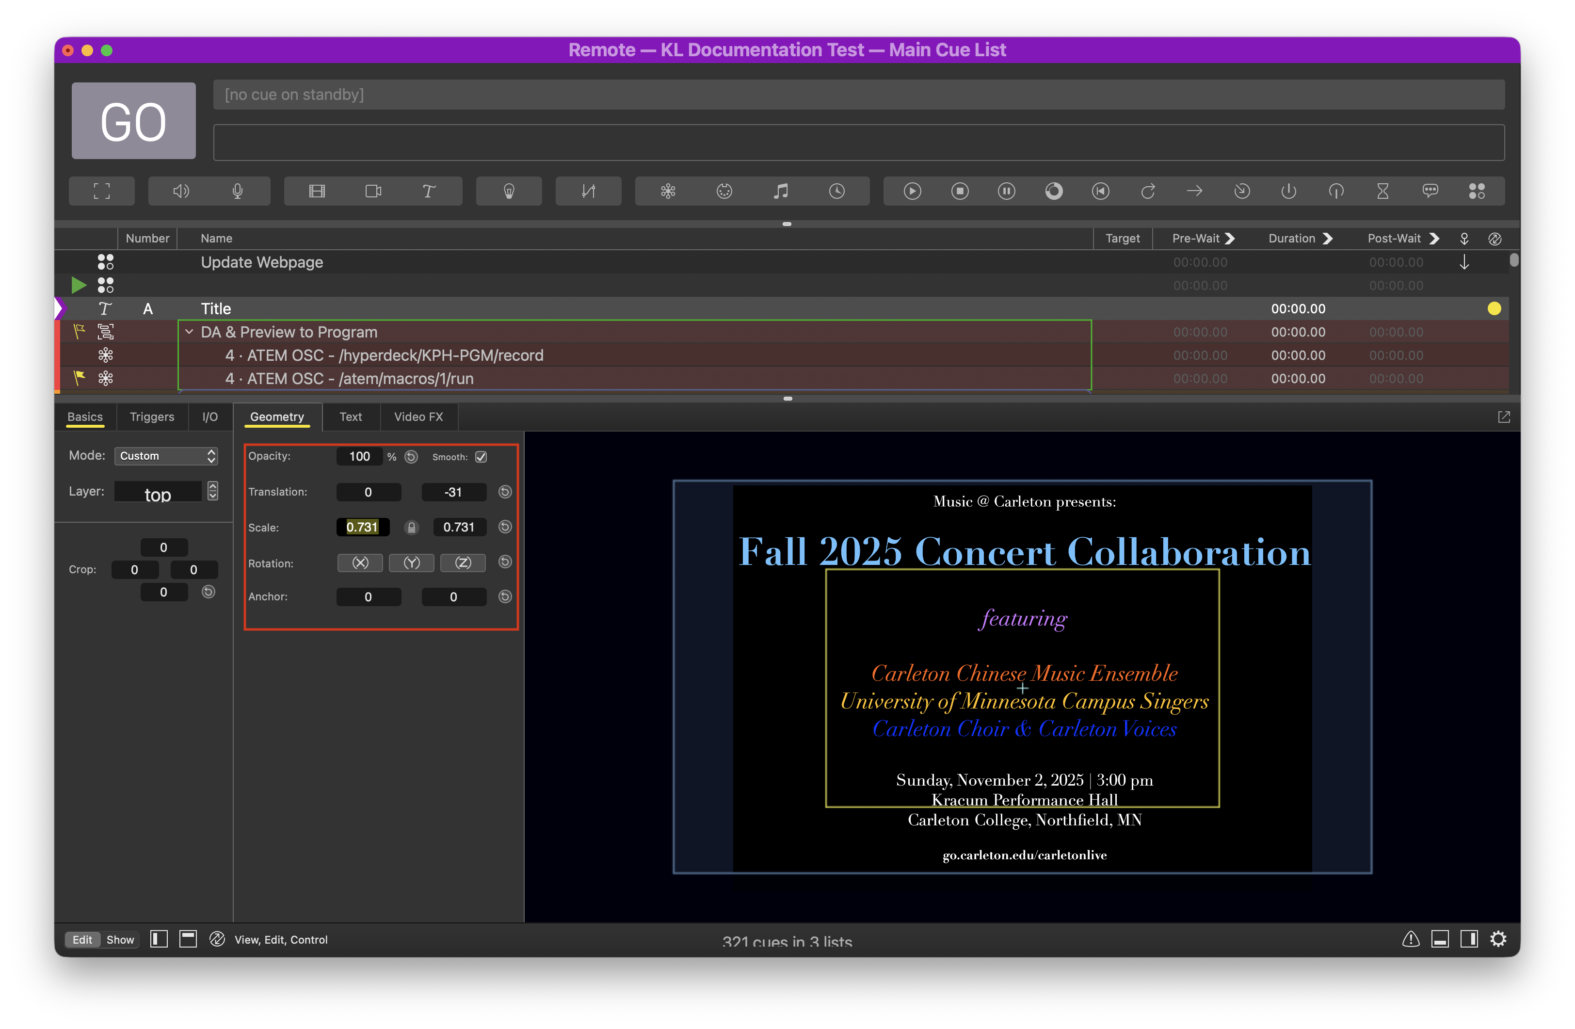Add a Network cue from toolbar

point(668,191)
